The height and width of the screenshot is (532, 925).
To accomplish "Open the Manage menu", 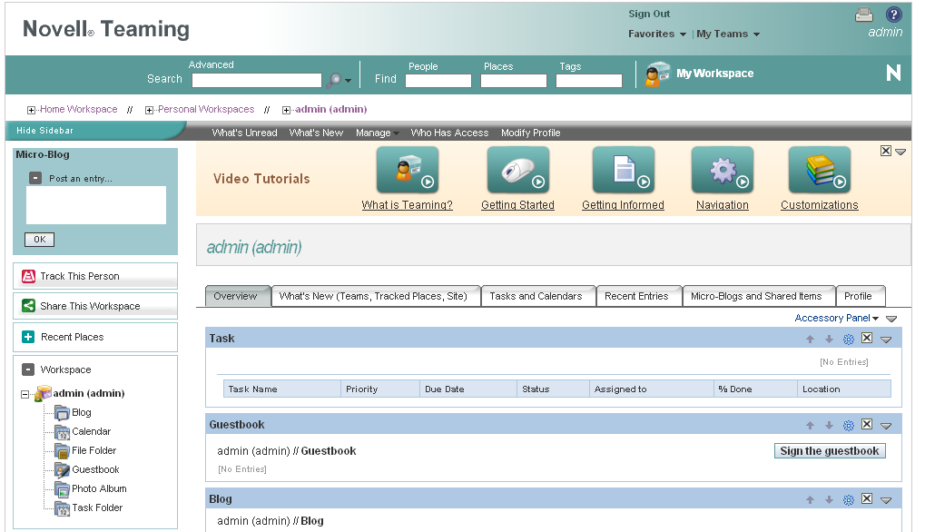I will 377,132.
